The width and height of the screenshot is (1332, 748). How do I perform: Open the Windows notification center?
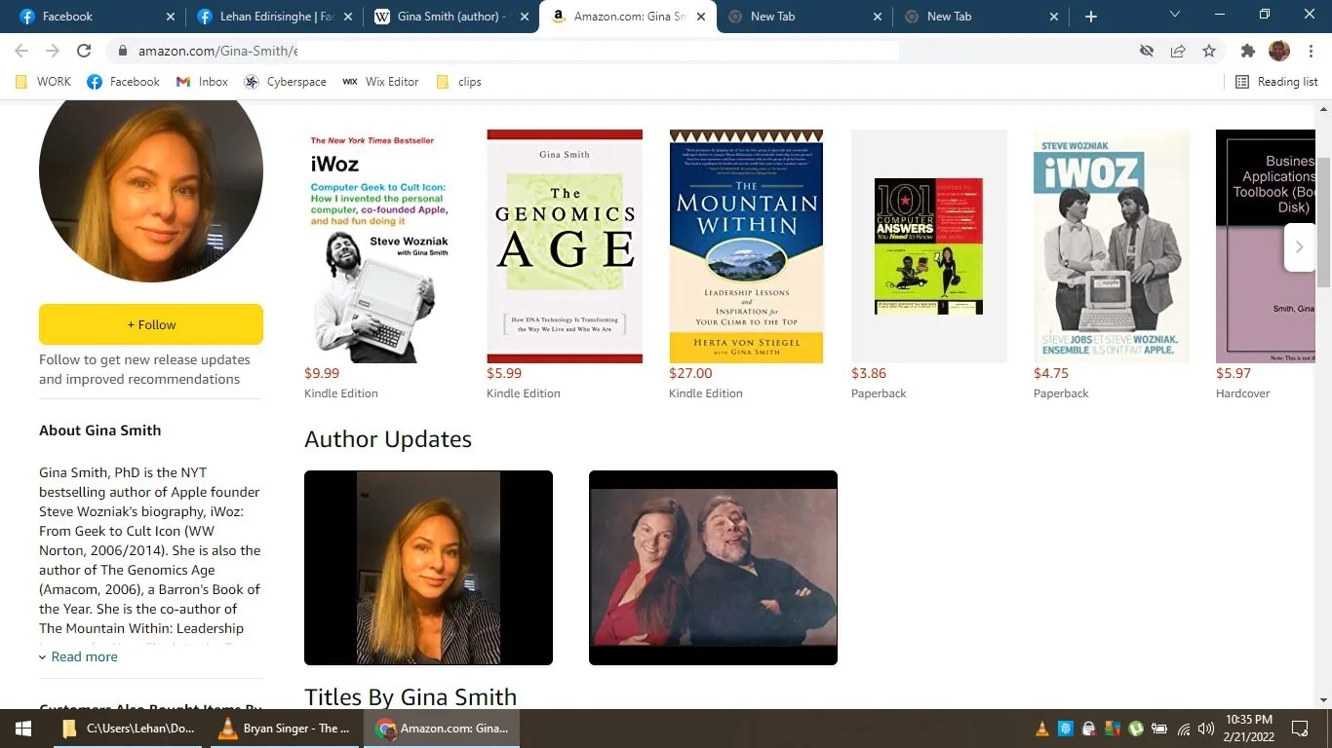pos(1300,729)
